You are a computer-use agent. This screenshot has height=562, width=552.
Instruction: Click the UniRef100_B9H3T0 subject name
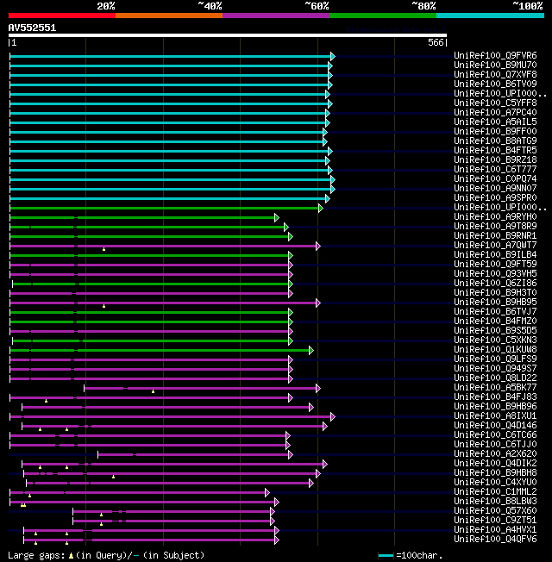pos(495,293)
